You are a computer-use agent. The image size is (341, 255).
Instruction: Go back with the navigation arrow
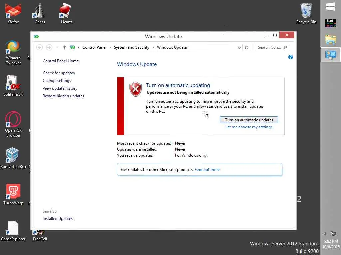coord(39,47)
